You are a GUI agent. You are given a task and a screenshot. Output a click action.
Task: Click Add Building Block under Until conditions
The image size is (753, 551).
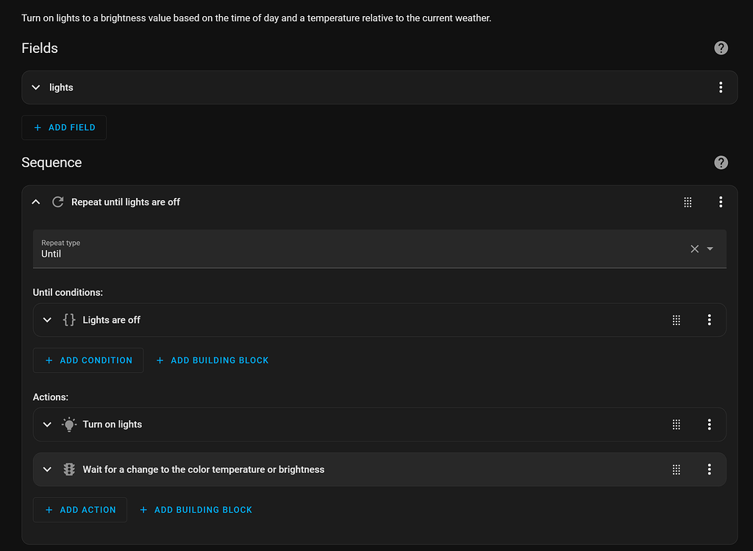pyautogui.click(x=213, y=360)
